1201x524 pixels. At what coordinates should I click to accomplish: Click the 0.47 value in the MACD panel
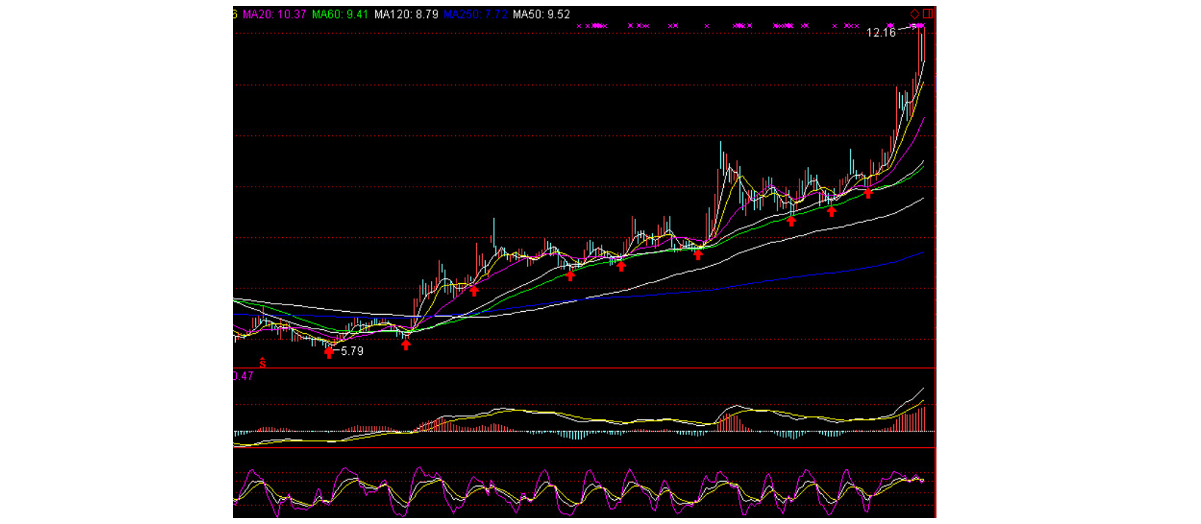(x=243, y=376)
